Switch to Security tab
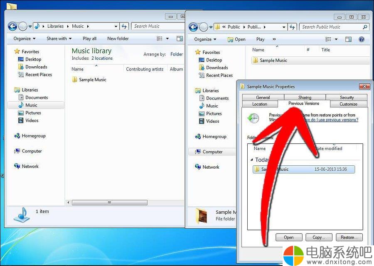Viewport: 374px width, 266px height. 347,97
